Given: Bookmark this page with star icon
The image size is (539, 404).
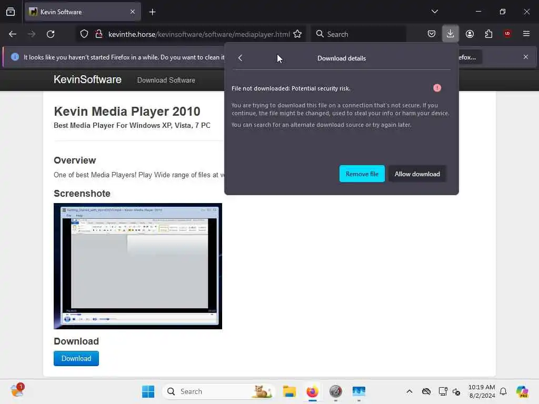Looking at the screenshot, I should tap(297, 34).
